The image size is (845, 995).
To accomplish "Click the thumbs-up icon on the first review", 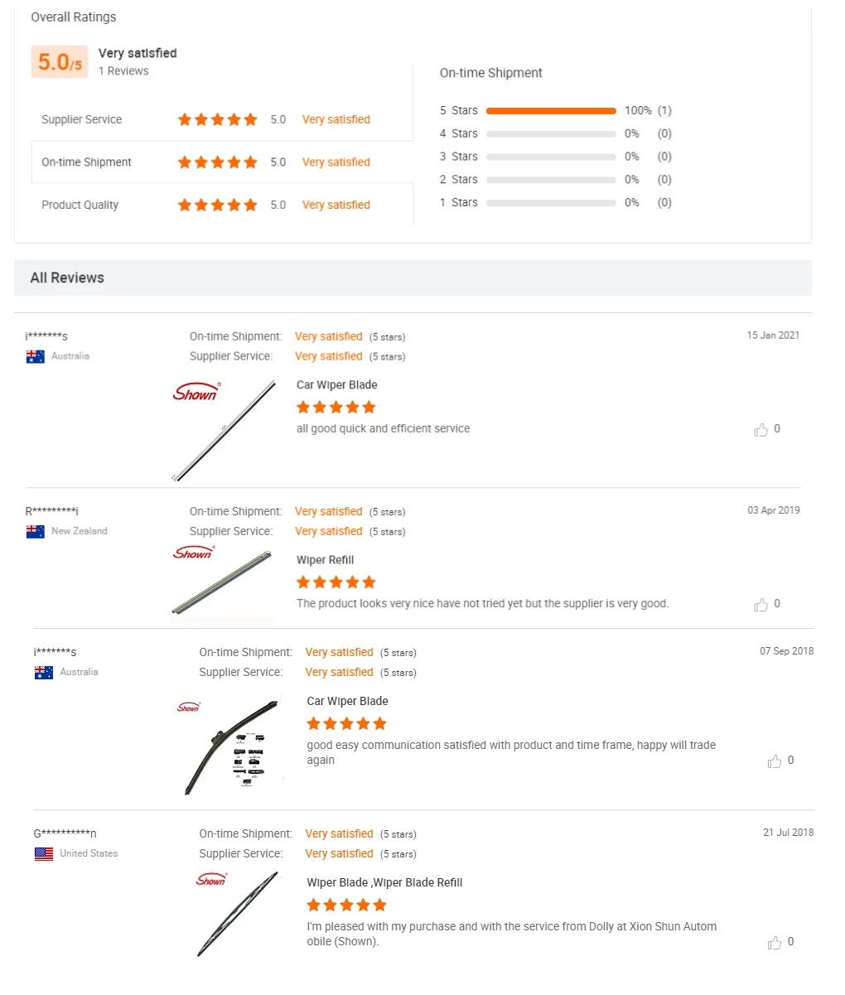I will (x=761, y=429).
